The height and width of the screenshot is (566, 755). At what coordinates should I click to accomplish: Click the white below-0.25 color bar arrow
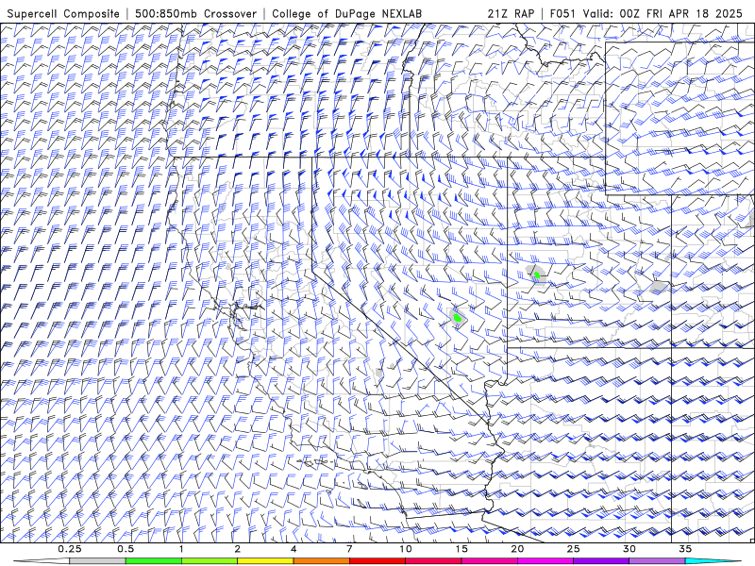(42, 561)
